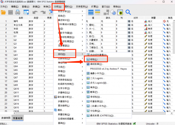Open the 转换(T) menu
This screenshot has height=125, width=175.
tap(47, 7)
